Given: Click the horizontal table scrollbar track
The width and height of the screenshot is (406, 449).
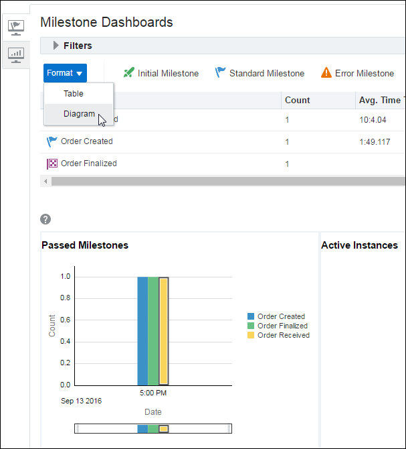Looking at the screenshot, I should (228, 181).
